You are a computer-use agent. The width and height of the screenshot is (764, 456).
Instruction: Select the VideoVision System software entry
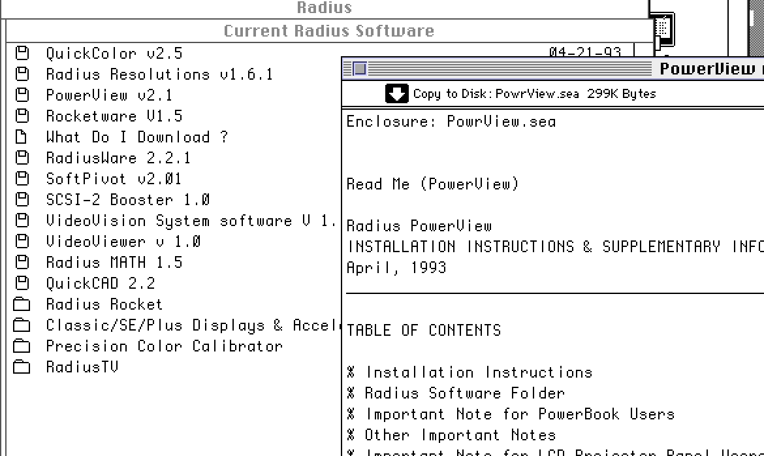191,221
